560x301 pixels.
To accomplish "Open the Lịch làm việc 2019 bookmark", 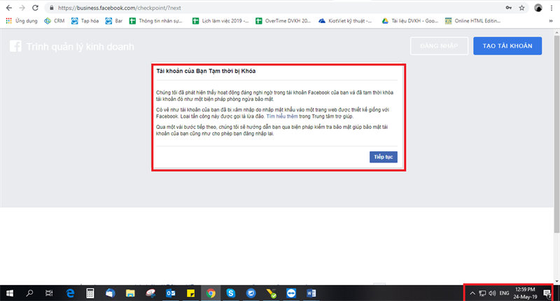I will 220,21.
